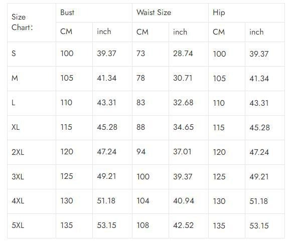296x248 pixels.
Task: Click the waist 34.65 inch cell
Action: 189,128
